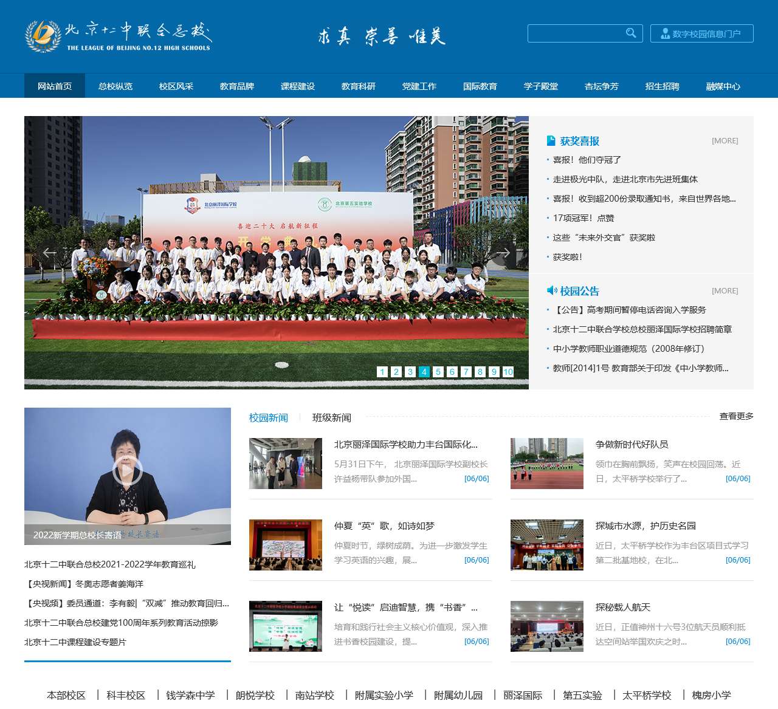Play the 2022新学期总校长寄语 video
The width and height of the screenshot is (778, 709).
click(128, 469)
